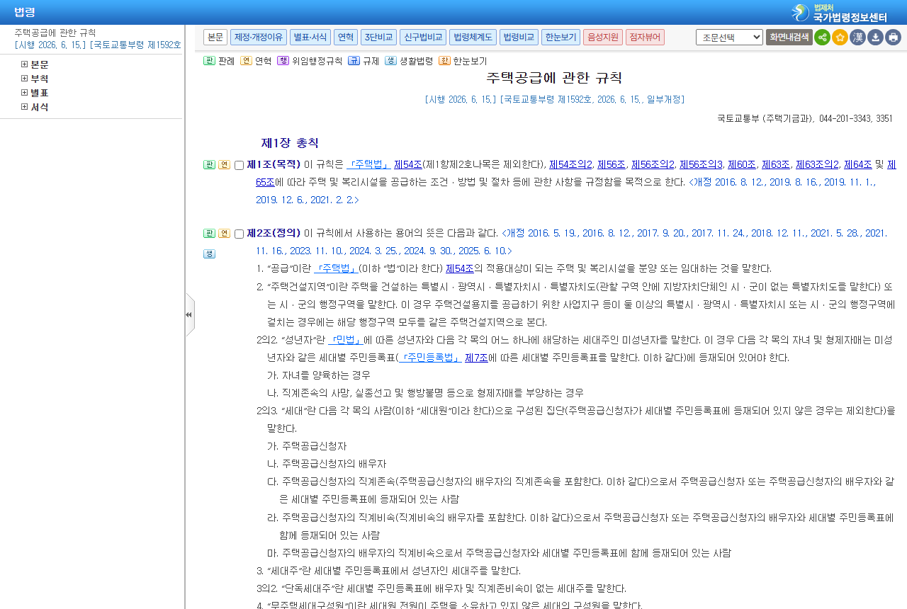
Task: Click the 연 icon beside 제2조(정의)
Action: [x=224, y=234]
